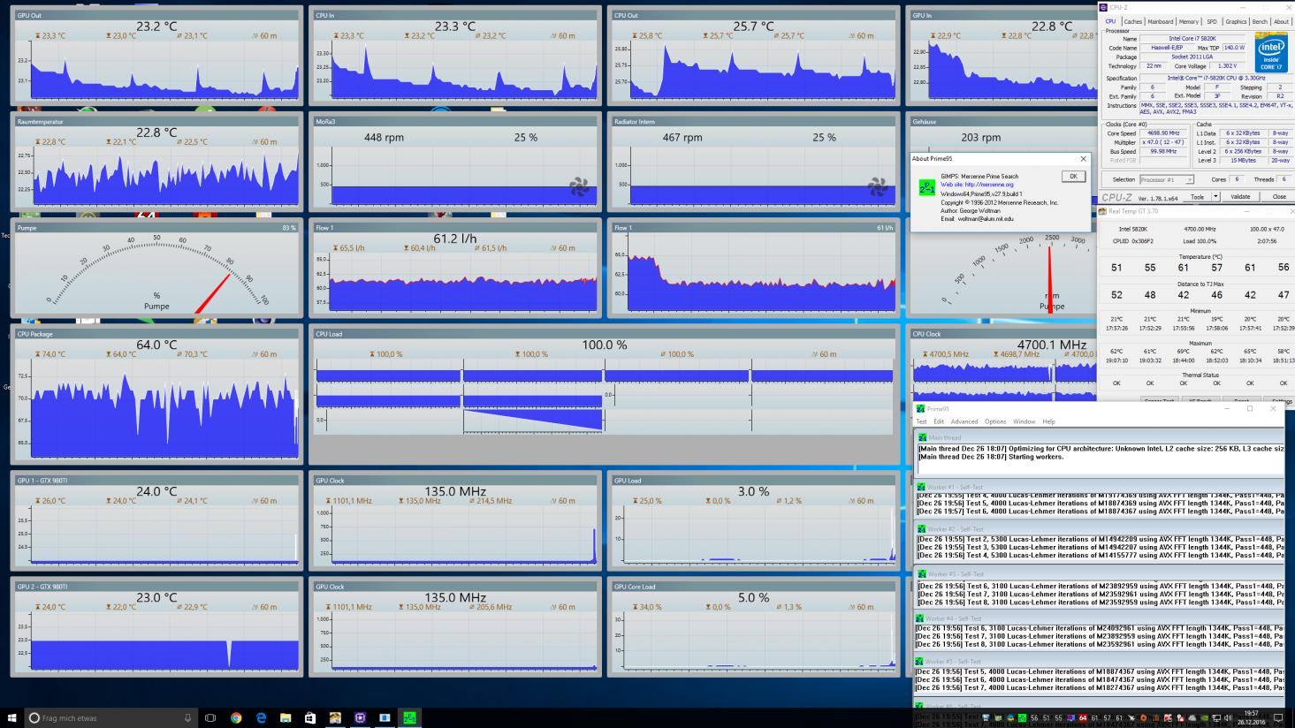
Task: Open the Test menu in Prime95
Action: [921, 421]
